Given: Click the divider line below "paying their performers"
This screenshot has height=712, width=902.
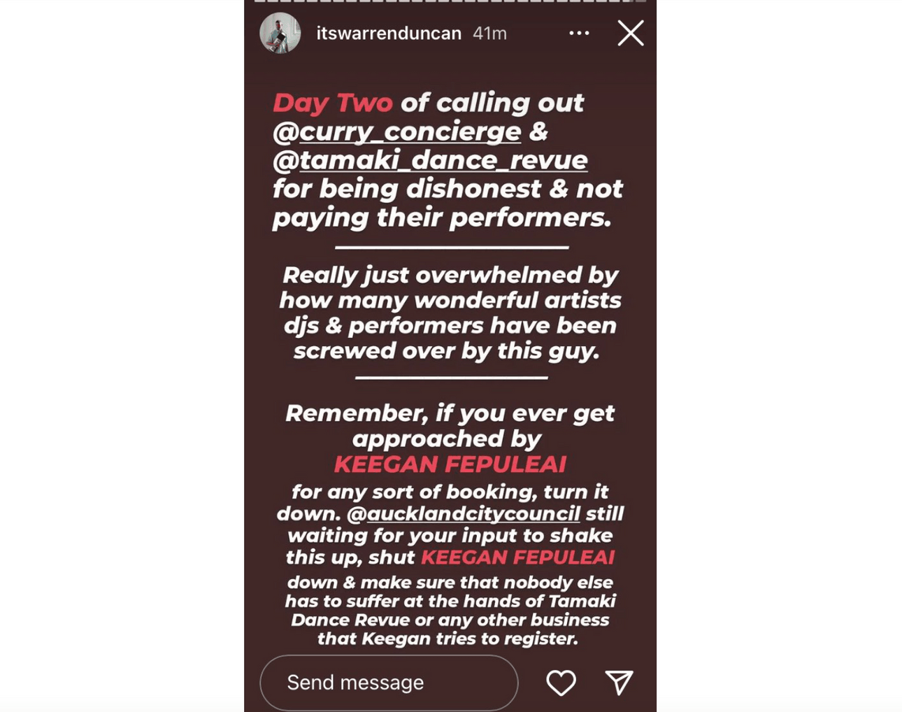Looking at the screenshot, I should pos(452,248).
